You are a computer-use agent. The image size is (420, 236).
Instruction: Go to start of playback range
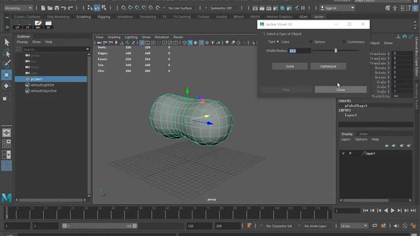click(x=366, y=210)
